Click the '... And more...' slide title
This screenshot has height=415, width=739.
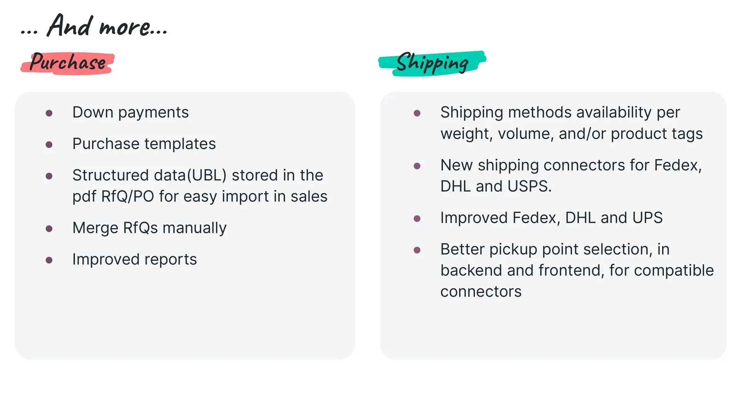click(94, 26)
